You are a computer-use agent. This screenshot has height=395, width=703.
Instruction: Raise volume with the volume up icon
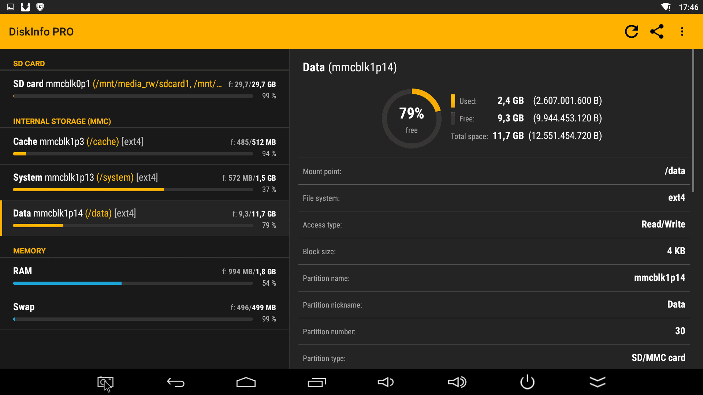click(x=457, y=382)
